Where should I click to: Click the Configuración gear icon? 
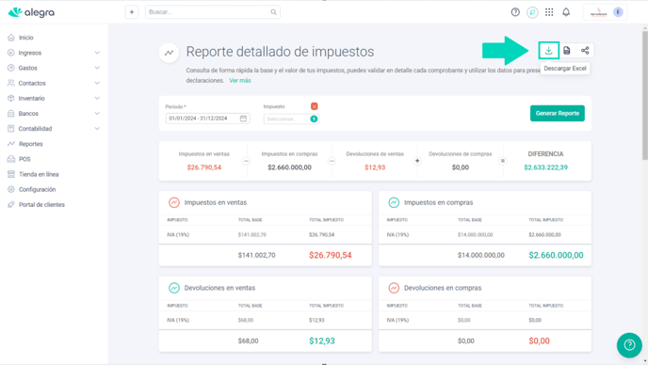pos(11,189)
